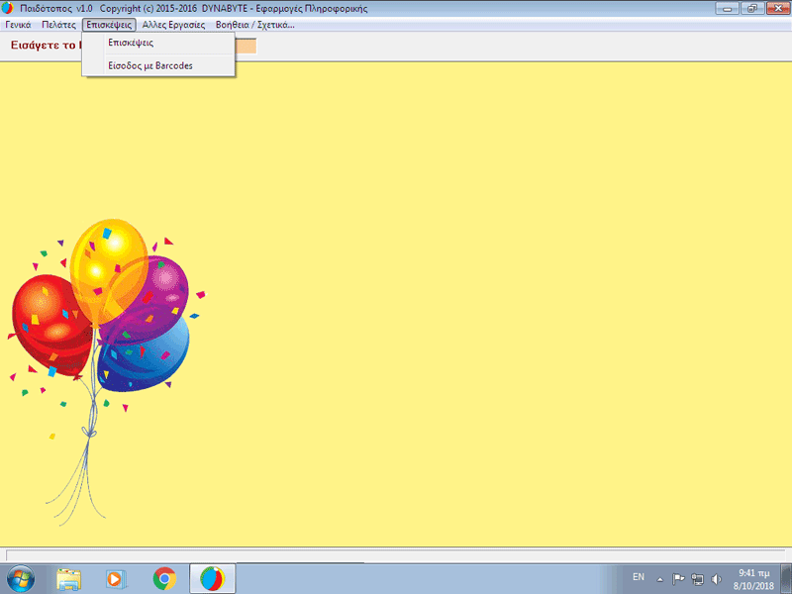Click the Windows Start button

[20, 579]
